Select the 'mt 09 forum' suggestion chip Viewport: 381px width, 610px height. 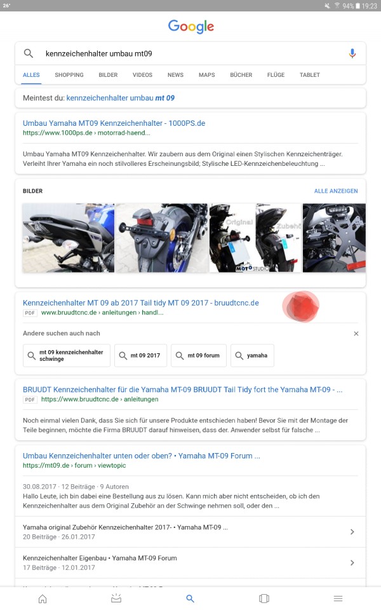[199, 355]
